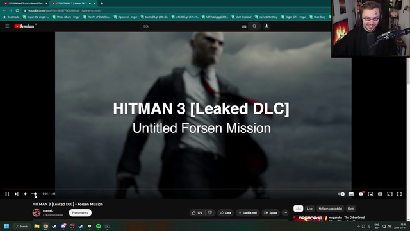Toggle subtitles with the captions icon
The height and width of the screenshot is (231, 410).
pyautogui.click(x=351, y=194)
